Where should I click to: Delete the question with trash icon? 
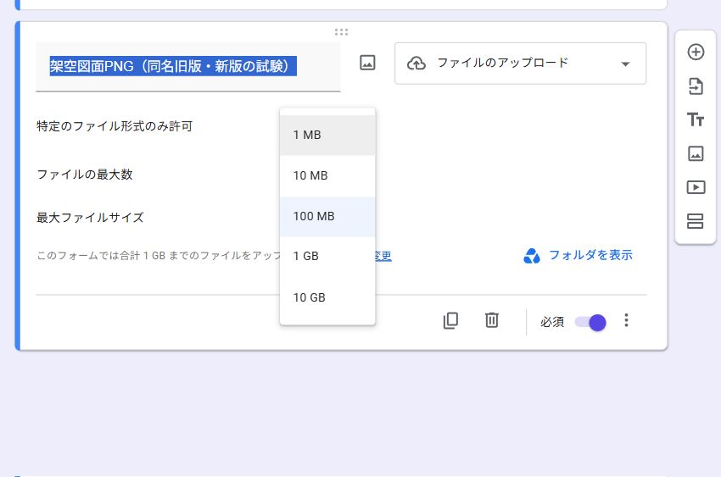(491, 320)
